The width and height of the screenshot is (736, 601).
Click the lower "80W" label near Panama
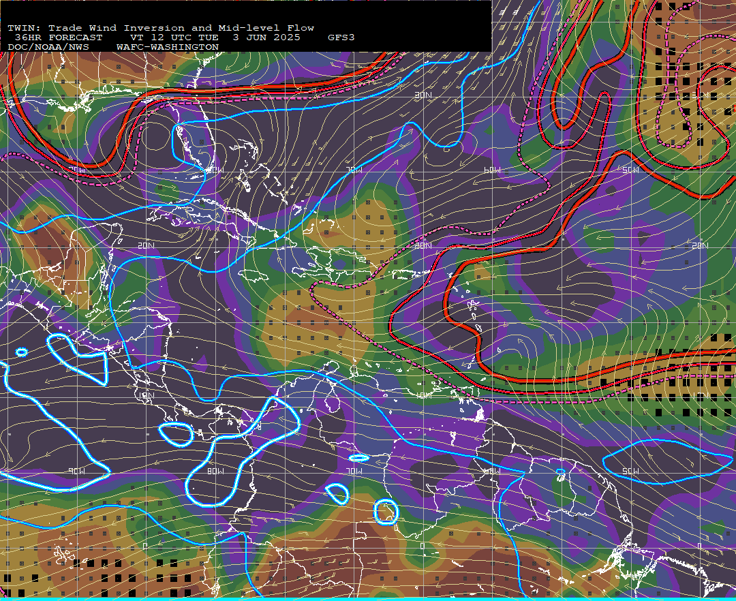coord(215,471)
